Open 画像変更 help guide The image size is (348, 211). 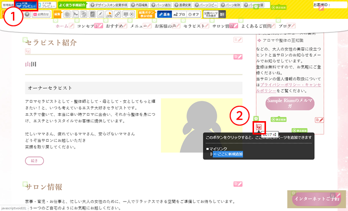[x=183, y=5]
